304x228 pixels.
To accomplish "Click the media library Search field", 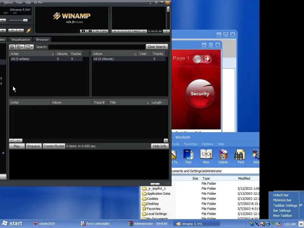I will (97, 47).
